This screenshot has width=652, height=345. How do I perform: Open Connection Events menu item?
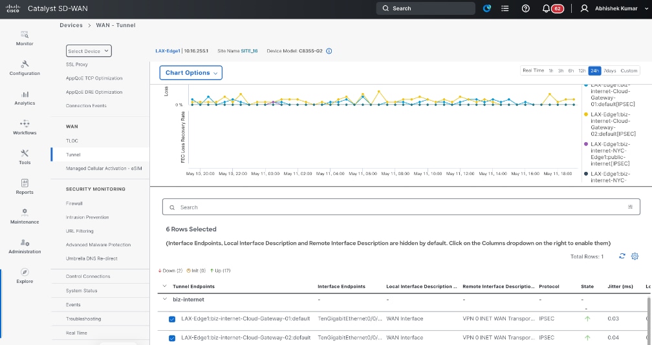[x=86, y=105]
